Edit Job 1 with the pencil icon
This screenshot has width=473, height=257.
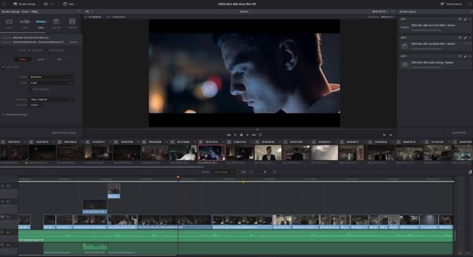pos(465,19)
